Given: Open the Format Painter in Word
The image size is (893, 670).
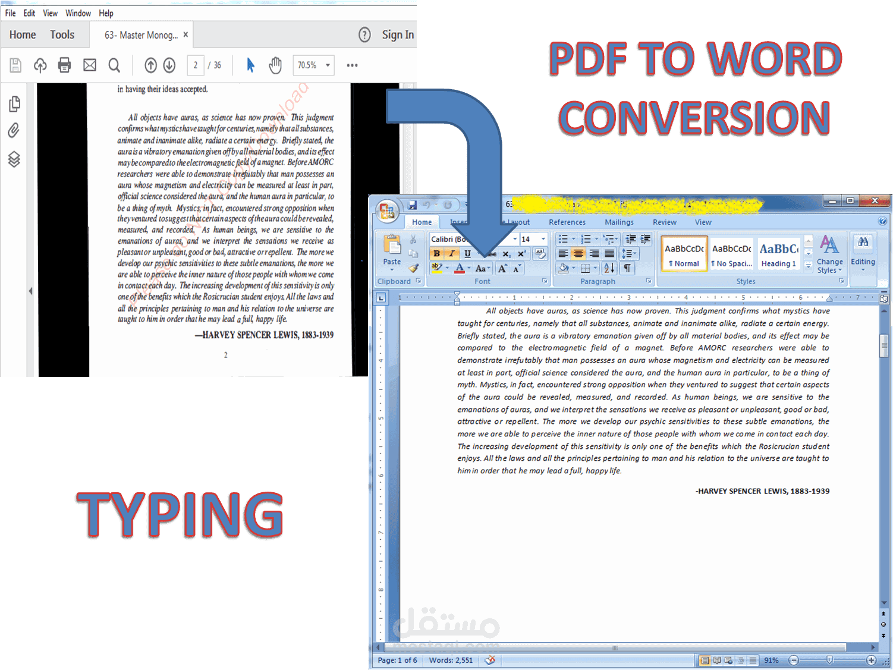Looking at the screenshot, I should tap(414, 269).
